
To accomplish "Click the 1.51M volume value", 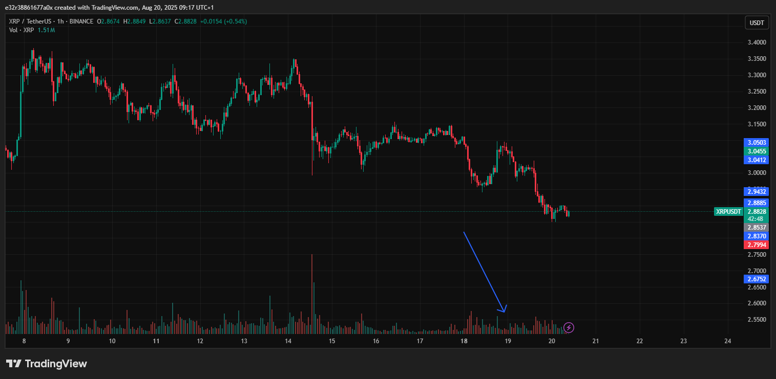I will (x=47, y=30).
